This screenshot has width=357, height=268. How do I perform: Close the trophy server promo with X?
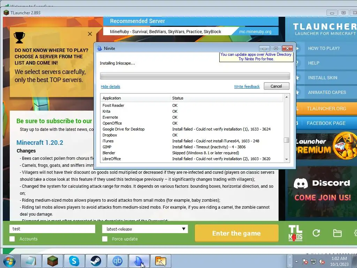90,34
